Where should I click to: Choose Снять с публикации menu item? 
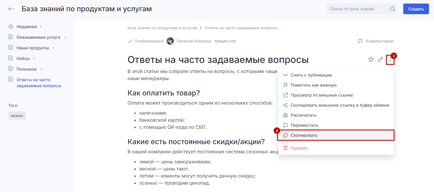point(311,75)
